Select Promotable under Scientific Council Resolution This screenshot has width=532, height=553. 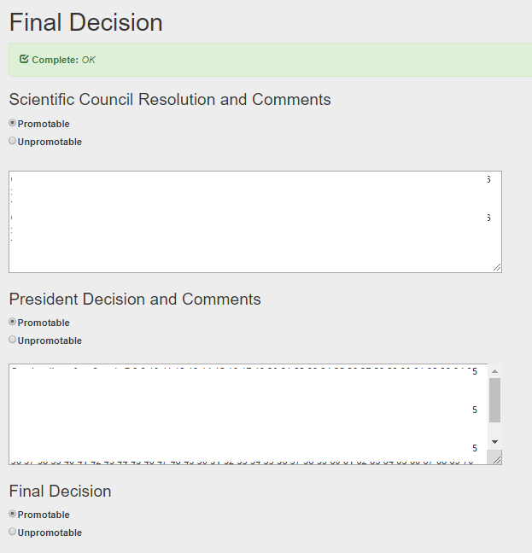pyautogui.click(x=12, y=123)
